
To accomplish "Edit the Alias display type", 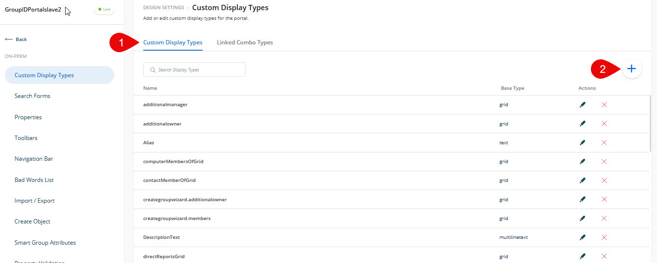I will coord(582,143).
